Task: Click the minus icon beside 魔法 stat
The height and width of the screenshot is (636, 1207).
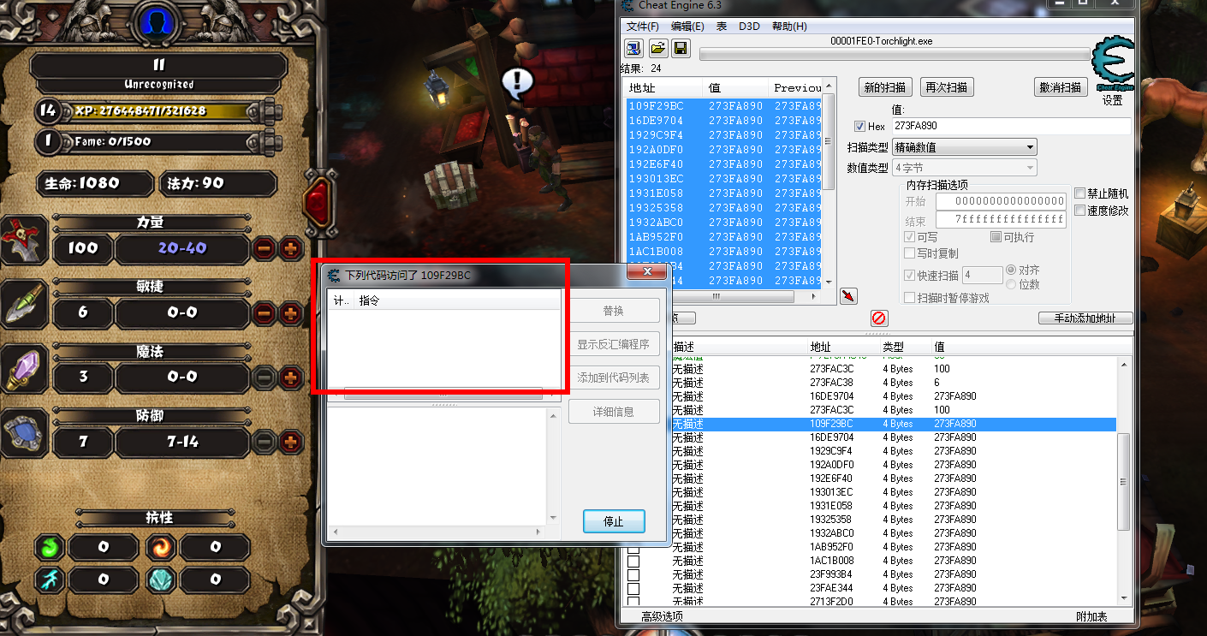Action: [265, 377]
